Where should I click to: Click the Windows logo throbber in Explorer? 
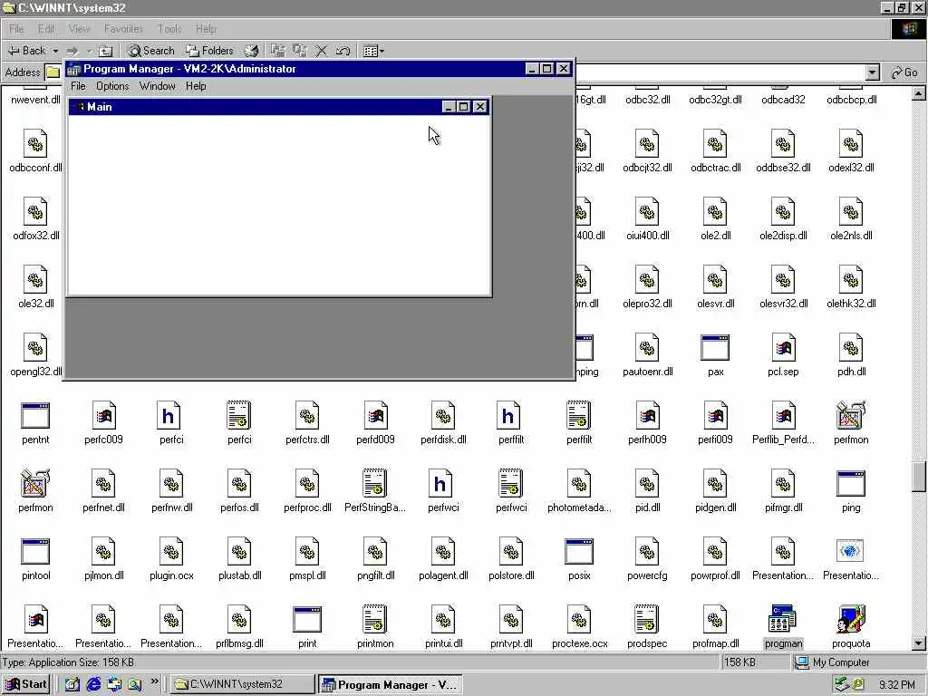908,29
